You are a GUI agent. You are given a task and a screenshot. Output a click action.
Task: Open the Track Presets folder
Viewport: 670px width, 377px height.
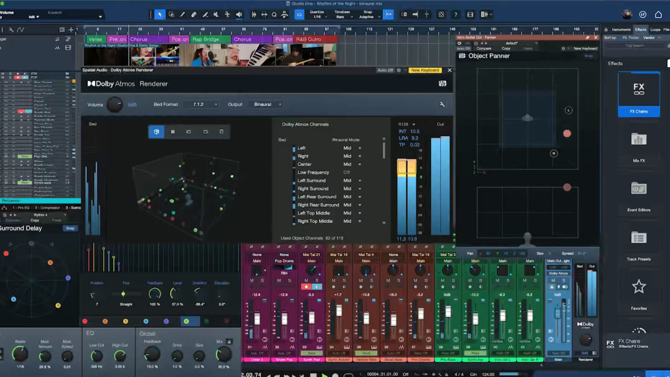[638, 238]
